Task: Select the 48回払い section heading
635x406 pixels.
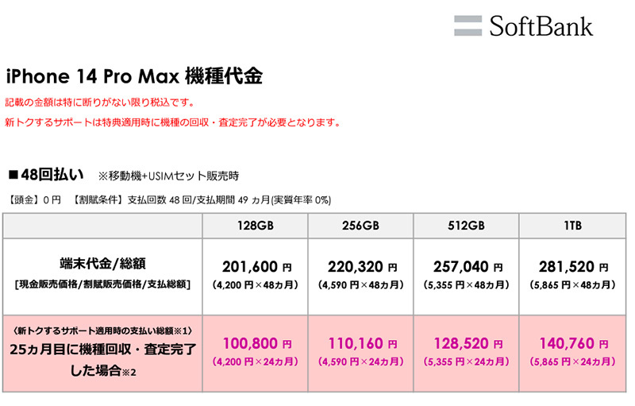Action: click(x=46, y=174)
